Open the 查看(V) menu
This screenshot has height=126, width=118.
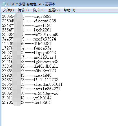[54, 10]
